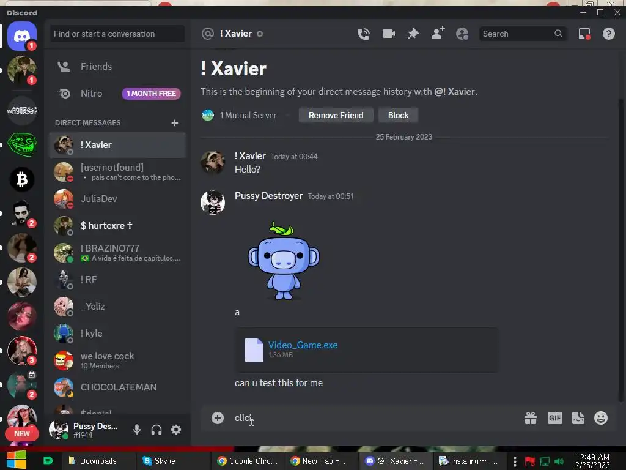Click the attachment plus button
The height and width of the screenshot is (470, 626).
[218, 418]
